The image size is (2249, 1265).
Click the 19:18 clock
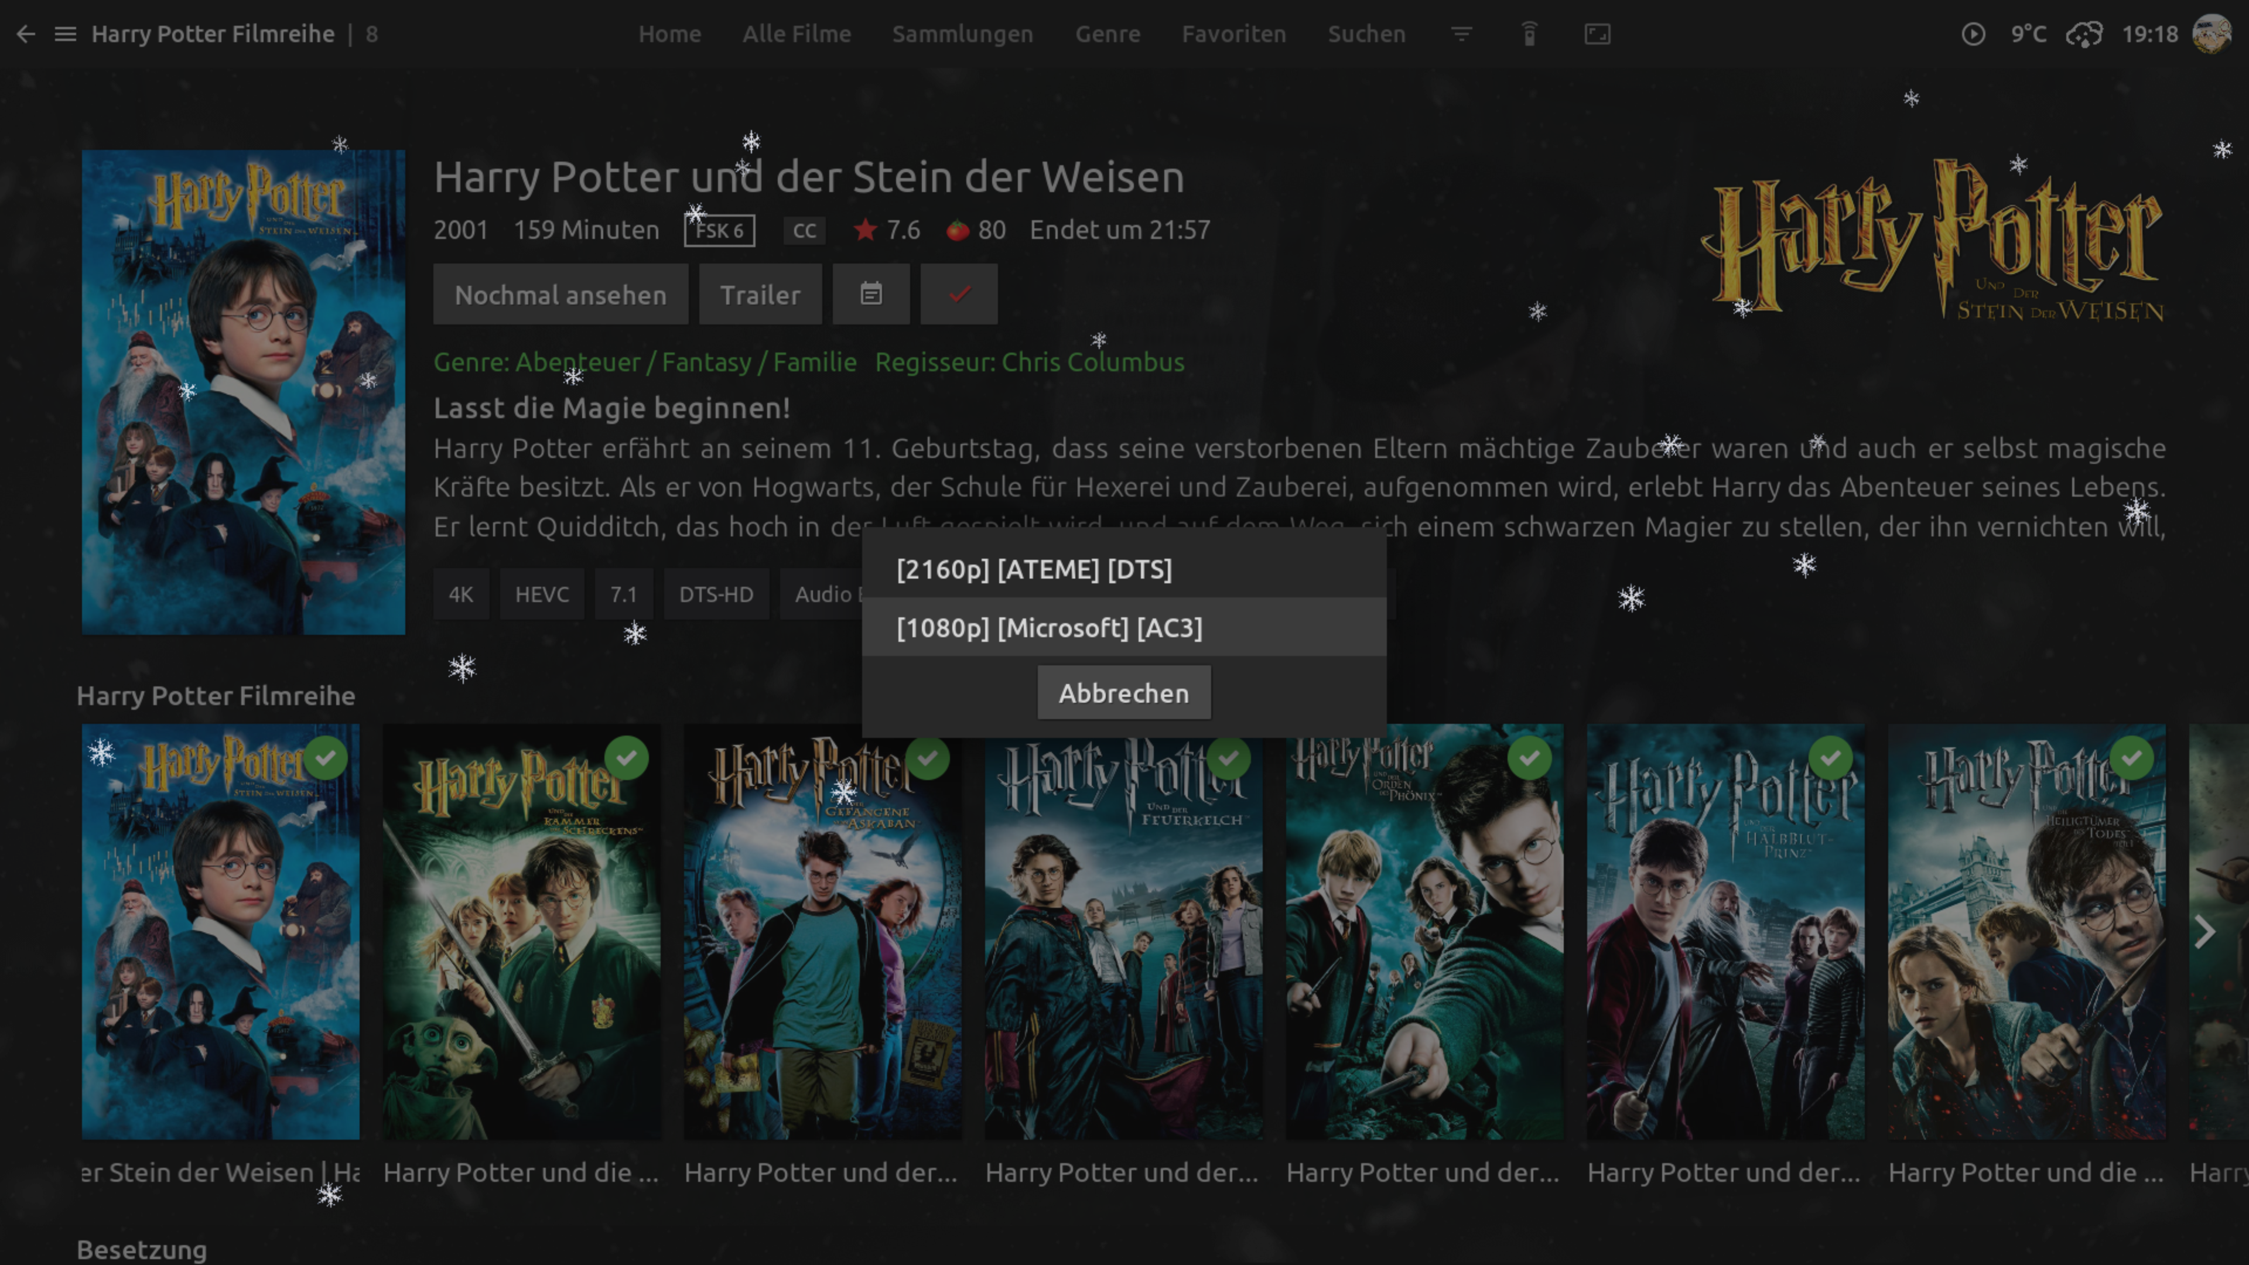2149,34
